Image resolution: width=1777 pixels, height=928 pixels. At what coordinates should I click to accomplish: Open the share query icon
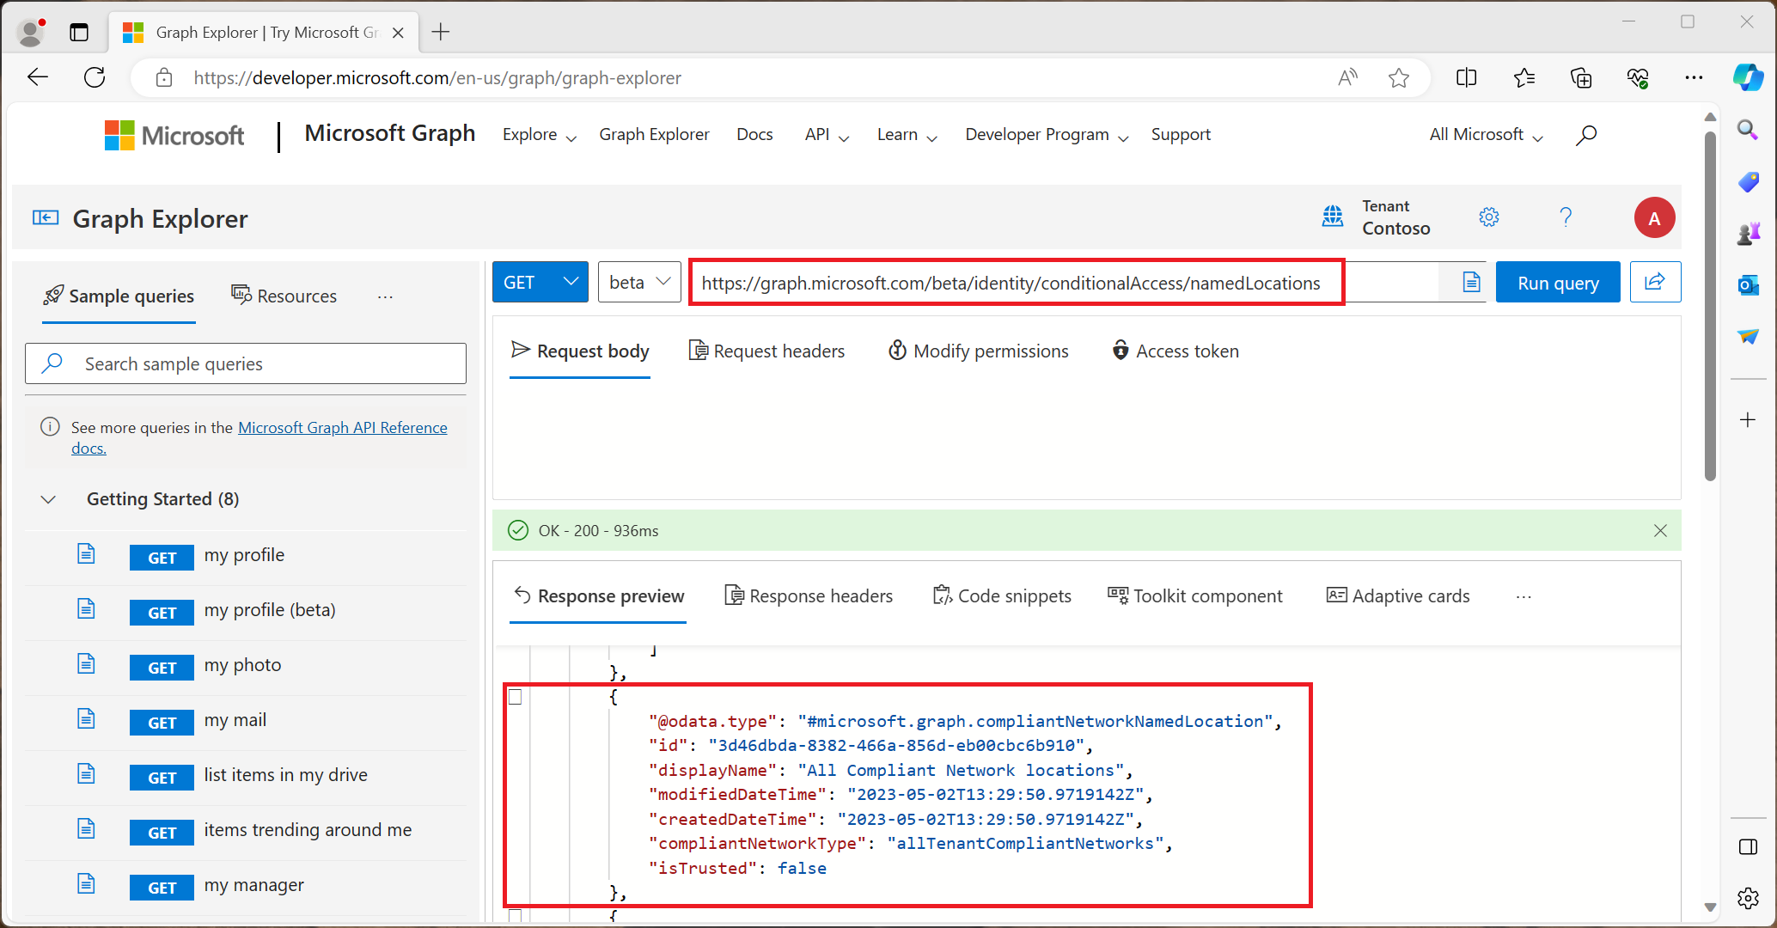point(1656,282)
